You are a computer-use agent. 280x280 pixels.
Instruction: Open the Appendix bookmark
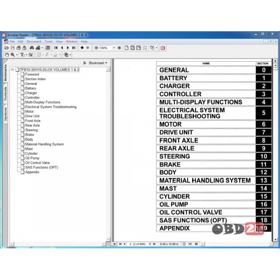pyautogui.click(x=32, y=172)
